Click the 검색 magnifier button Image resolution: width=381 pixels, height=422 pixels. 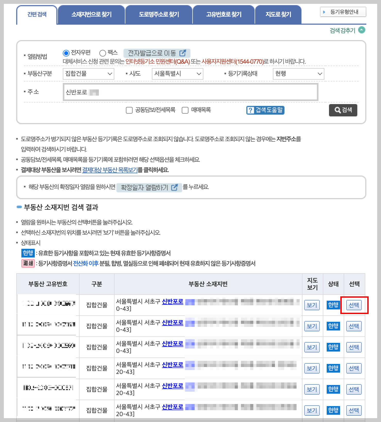[x=343, y=110]
